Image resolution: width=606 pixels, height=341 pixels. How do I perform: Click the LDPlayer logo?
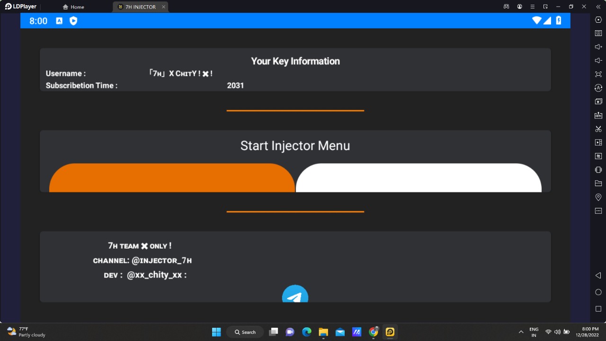tap(20, 7)
